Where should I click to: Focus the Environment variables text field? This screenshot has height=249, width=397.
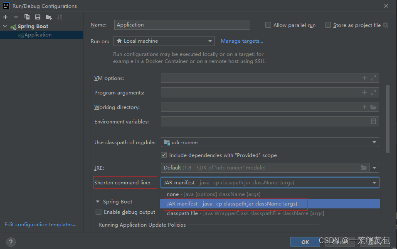pos(265,121)
